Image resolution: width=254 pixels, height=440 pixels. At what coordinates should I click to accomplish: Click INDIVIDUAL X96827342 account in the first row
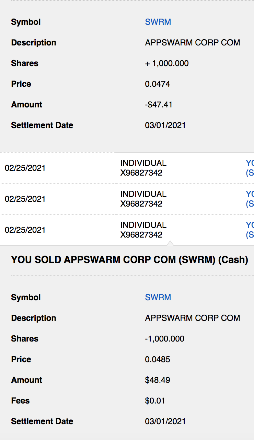(x=143, y=168)
